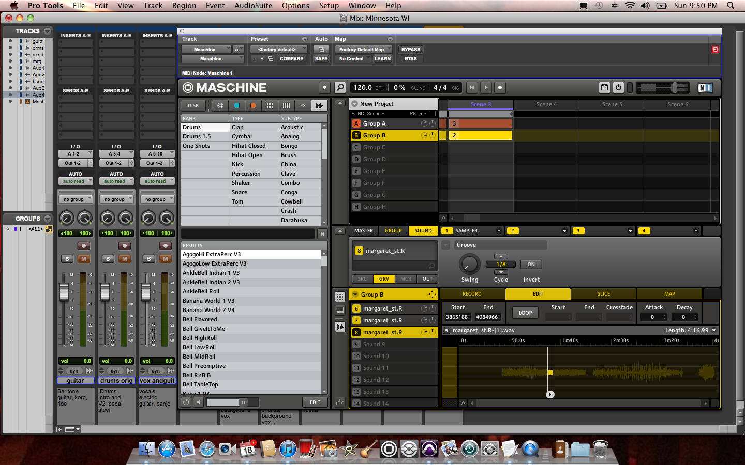This screenshot has width=745, height=465.
Task: Select the Samples waveform browser filter icon
Action: [x=319, y=105]
